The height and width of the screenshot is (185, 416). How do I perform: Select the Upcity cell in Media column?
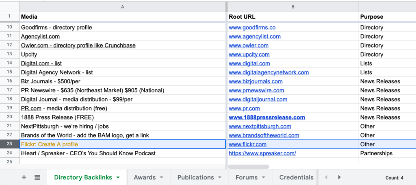[123, 54]
